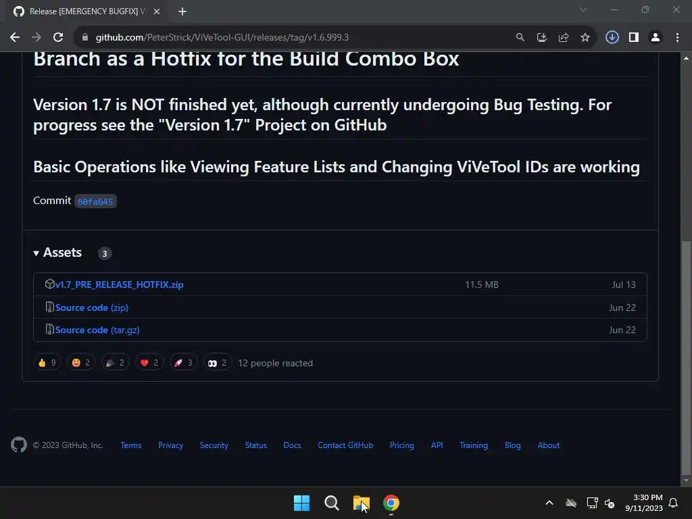The image size is (692, 519).
Task: React with thumbs up emoji
Action: click(x=47, y=363)
